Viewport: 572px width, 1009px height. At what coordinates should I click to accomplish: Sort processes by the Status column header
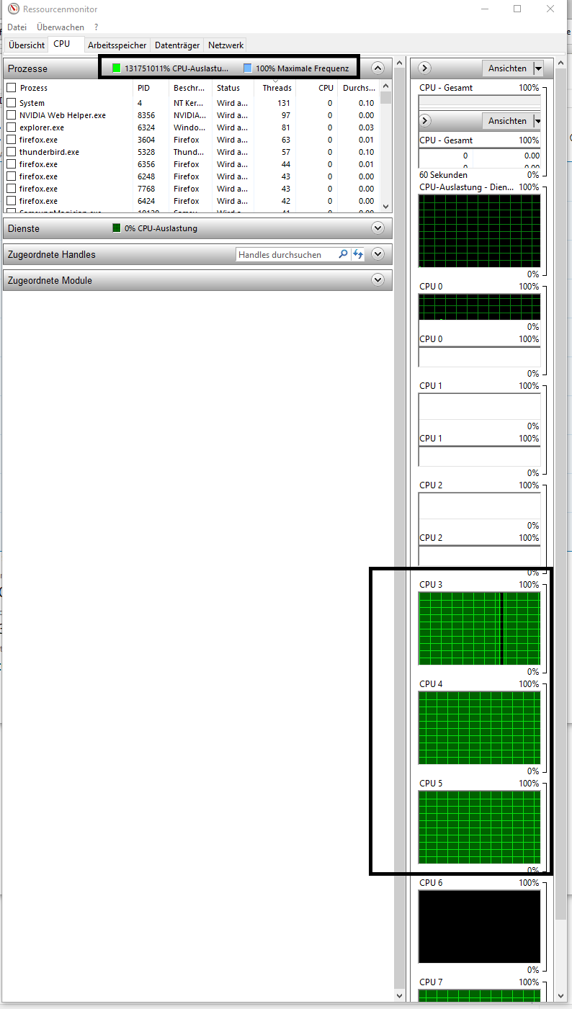(233, 88)
